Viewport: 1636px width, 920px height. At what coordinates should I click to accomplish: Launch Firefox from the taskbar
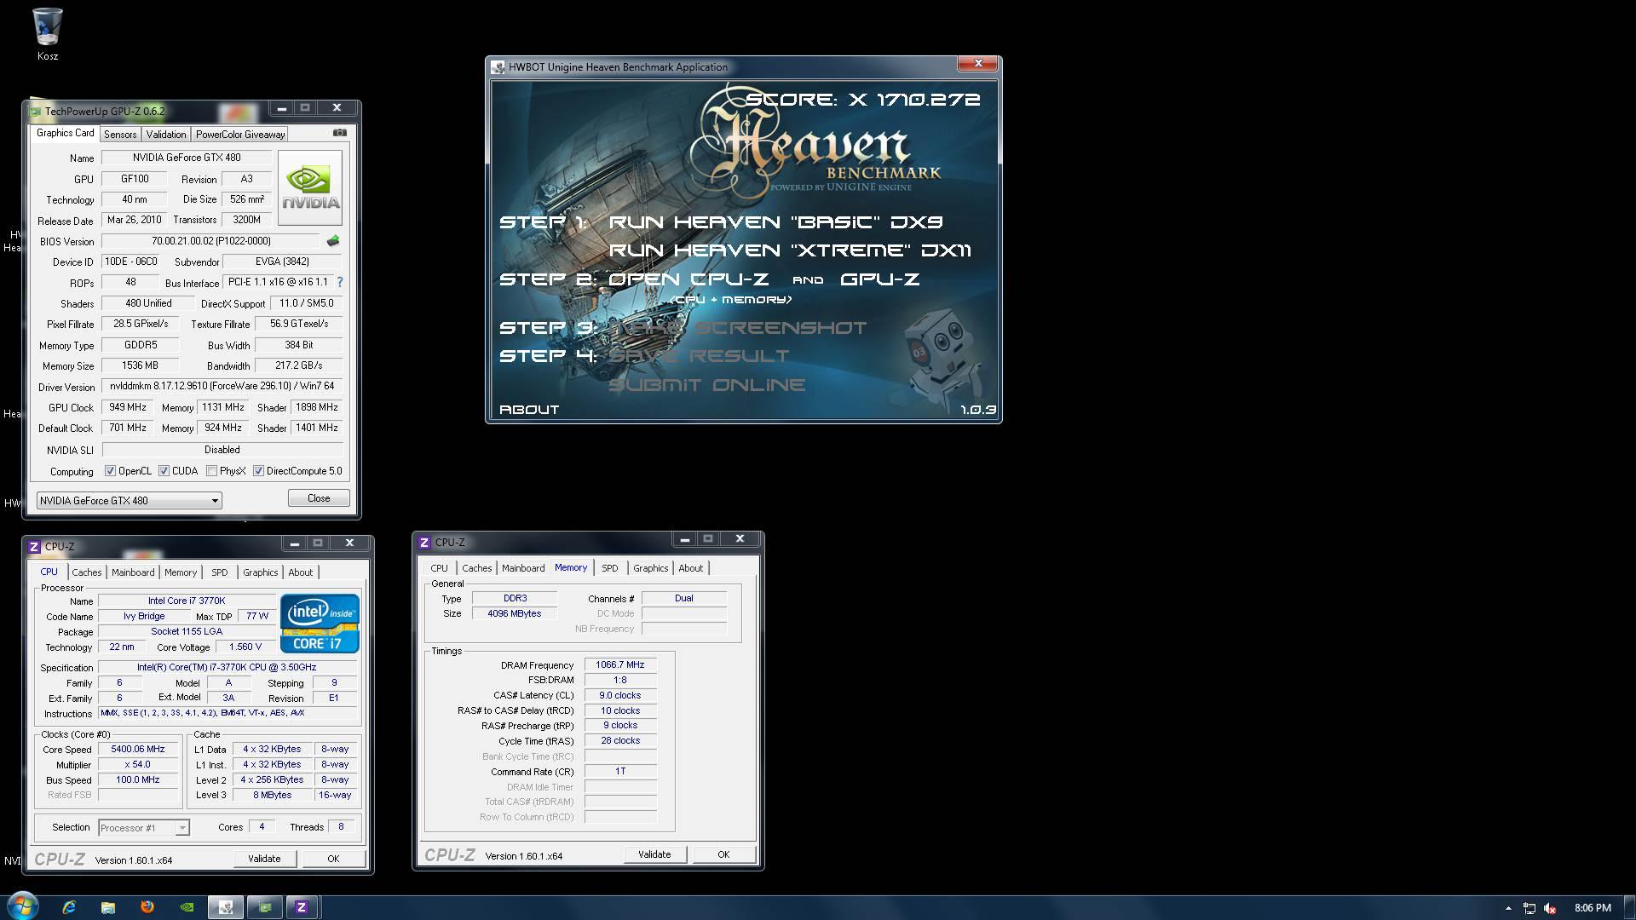pyautogui.click(x=147, y=907)
